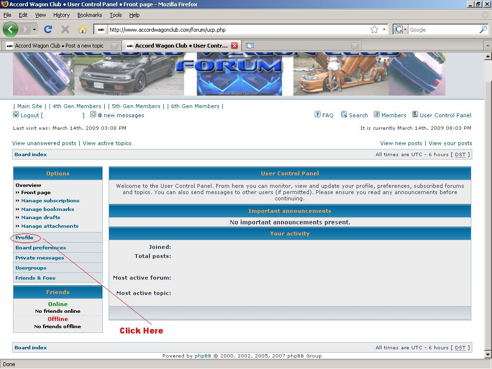The height and width of the screenshot is (369, 492).
Task: Switch to the Post a new topic tab
Action: coord(59,46)
